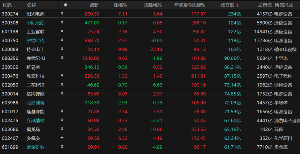Open the stock 寒武纪-U
Image resolution: width=300 pixels, height=154 pixels.
(36, 58)
